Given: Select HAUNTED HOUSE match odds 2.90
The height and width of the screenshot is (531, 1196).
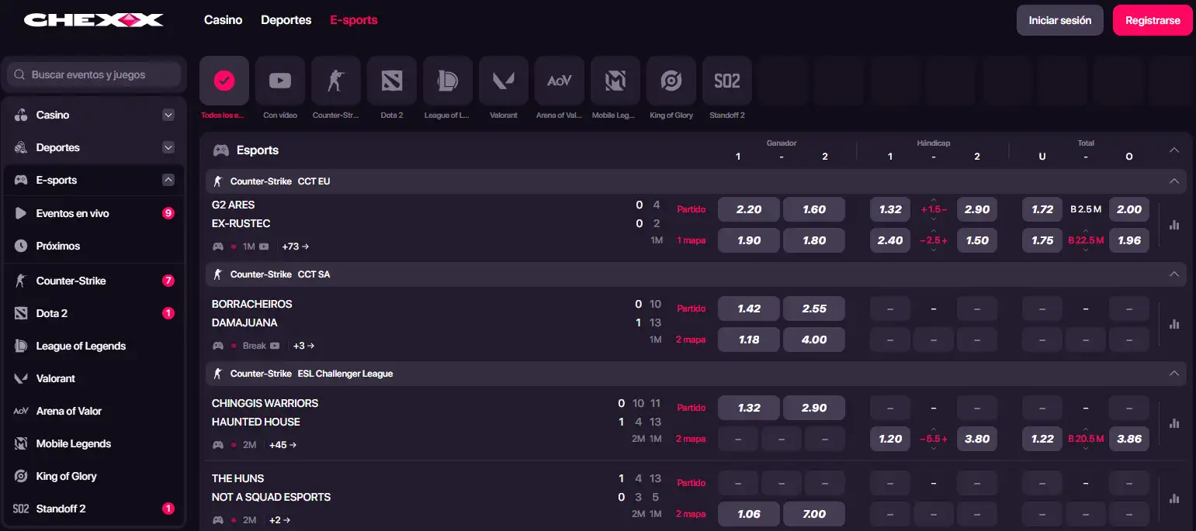Looking at the screenshot, I should [x=814, y=408].
